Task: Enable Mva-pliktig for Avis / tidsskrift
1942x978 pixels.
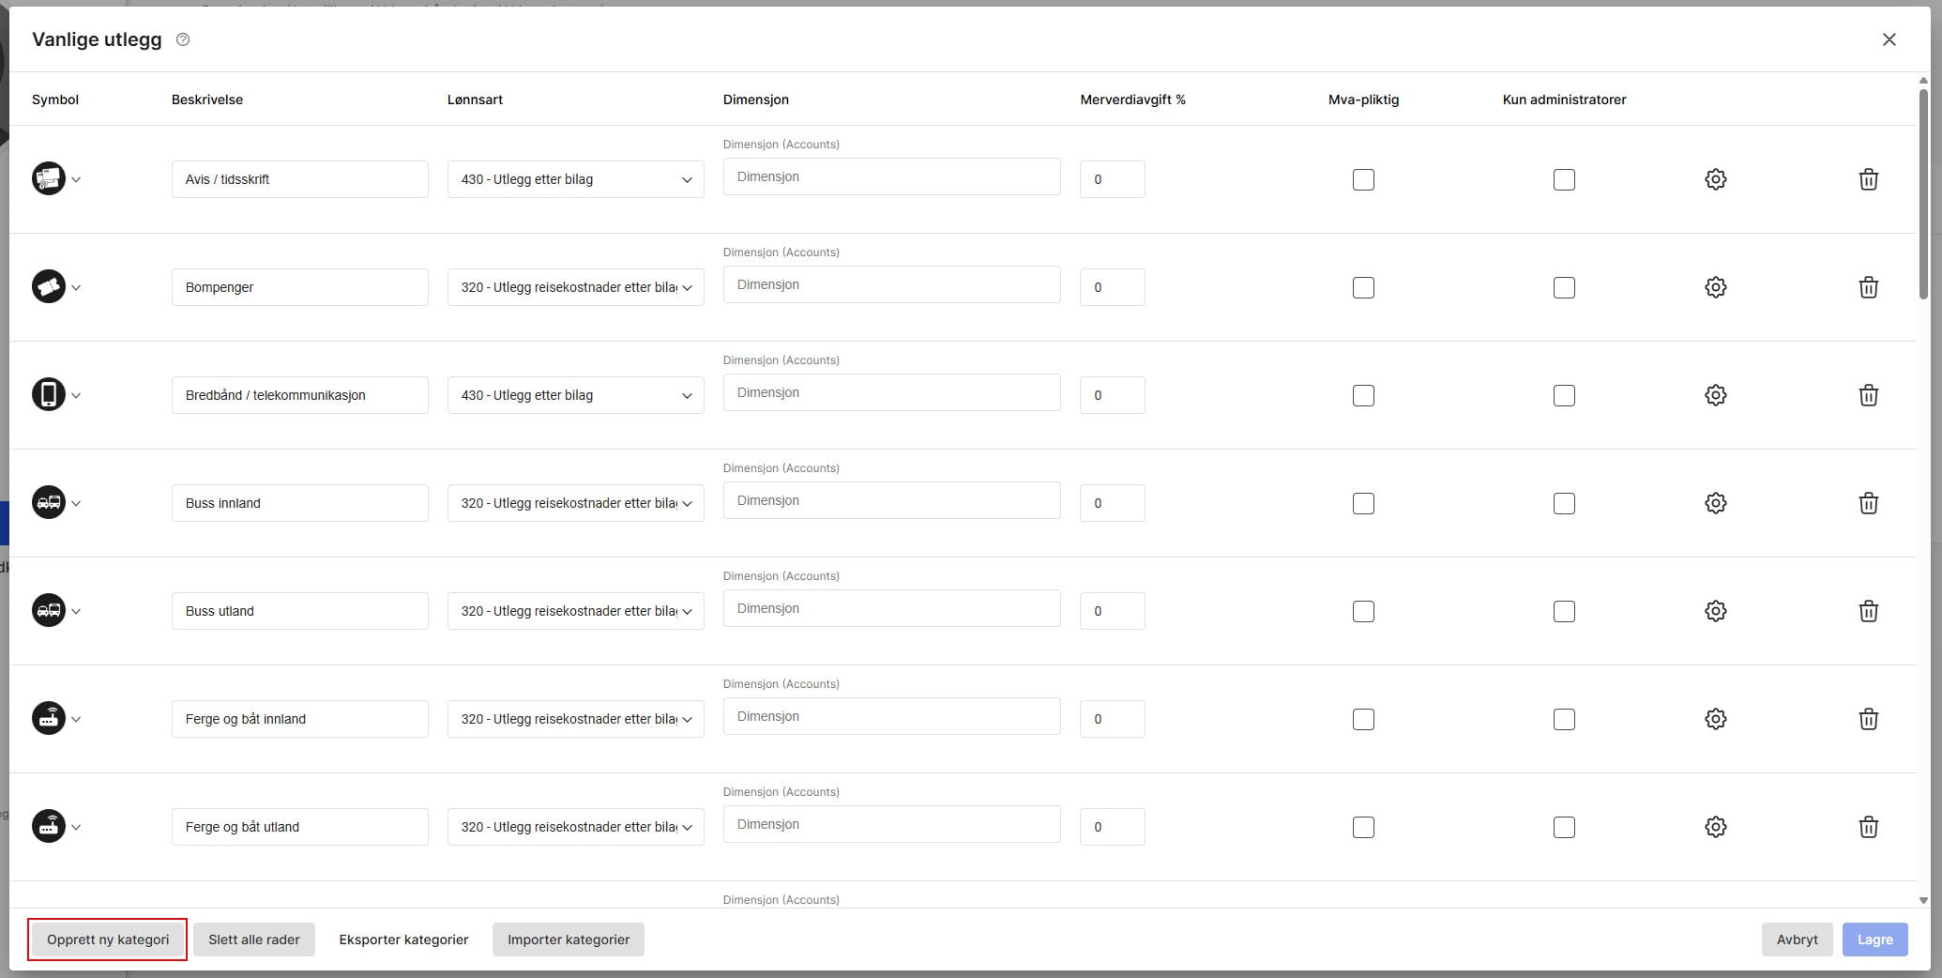Action: (x=1363, y=179)
